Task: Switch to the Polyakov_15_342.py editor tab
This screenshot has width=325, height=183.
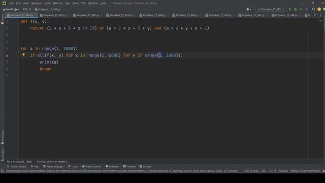Action: pyautogui.click(x=88, y=15)
